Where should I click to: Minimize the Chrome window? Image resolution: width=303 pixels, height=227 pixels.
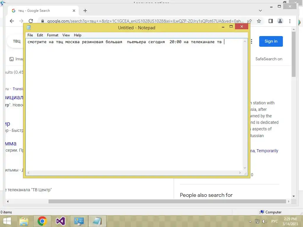click(271, 7)
